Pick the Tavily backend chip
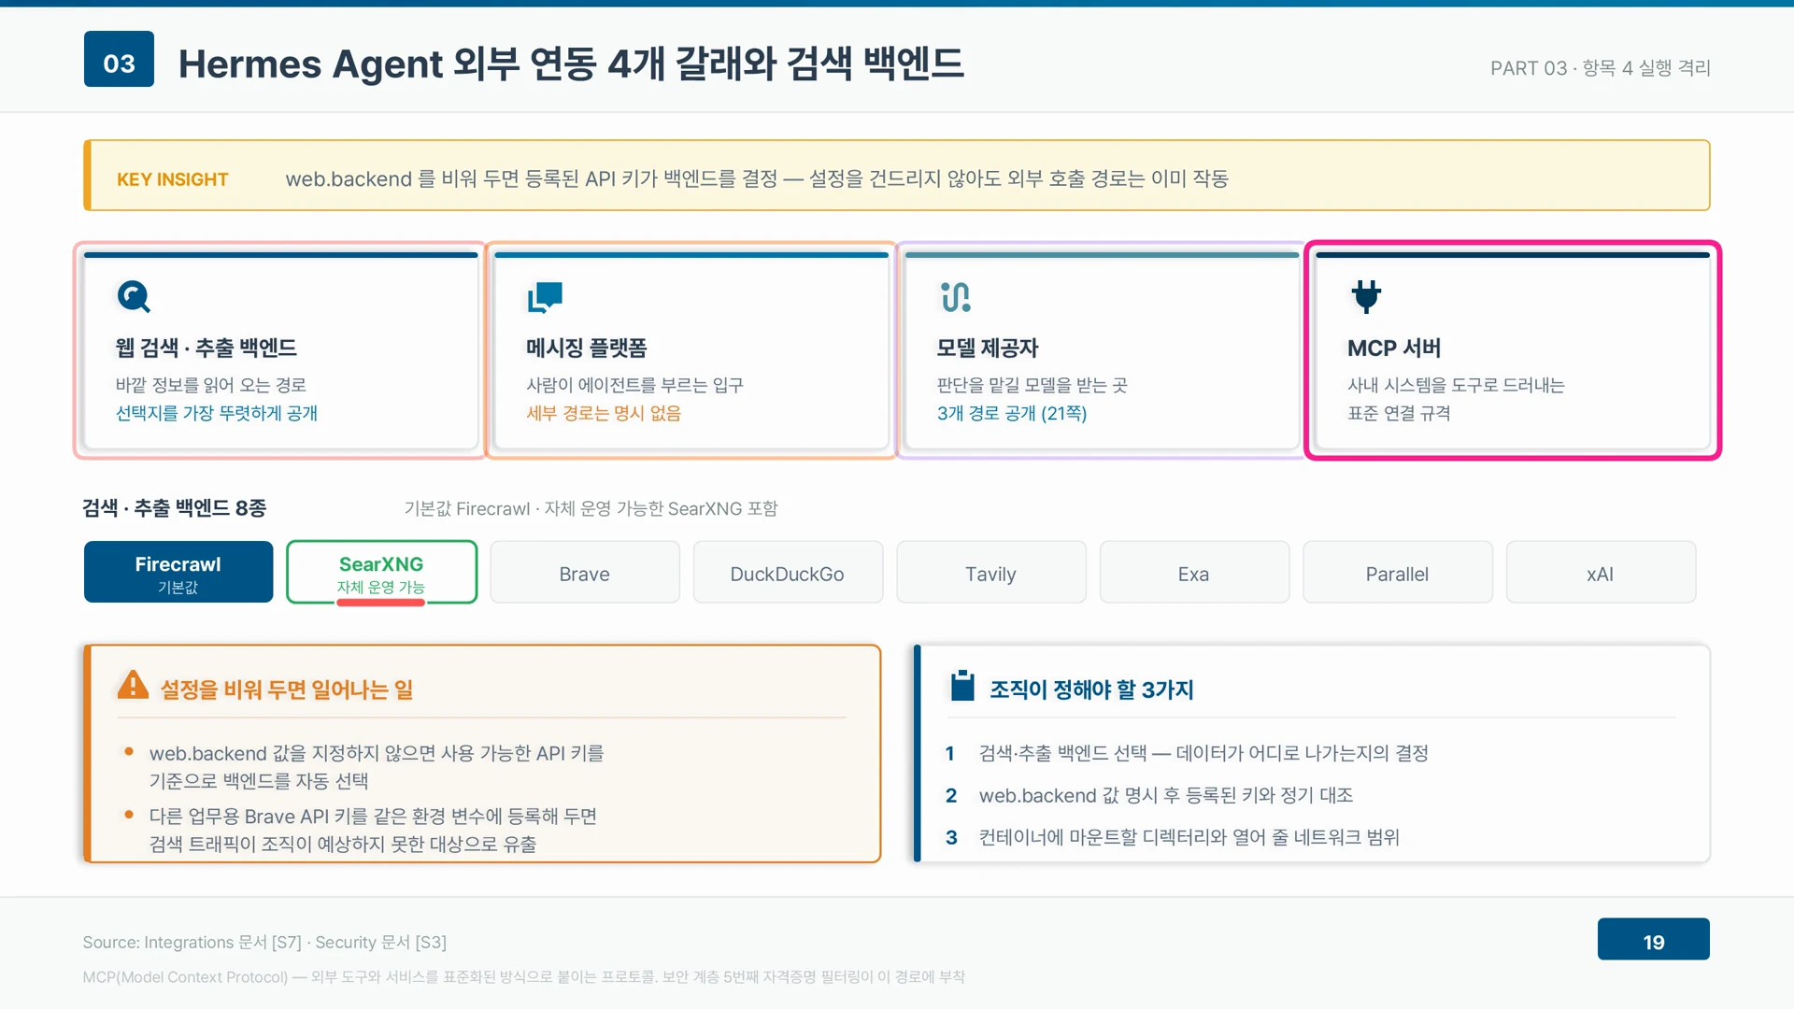The width and height of the screenshot is (1794, 1009). pyautogui.click(x=991, y=572)
